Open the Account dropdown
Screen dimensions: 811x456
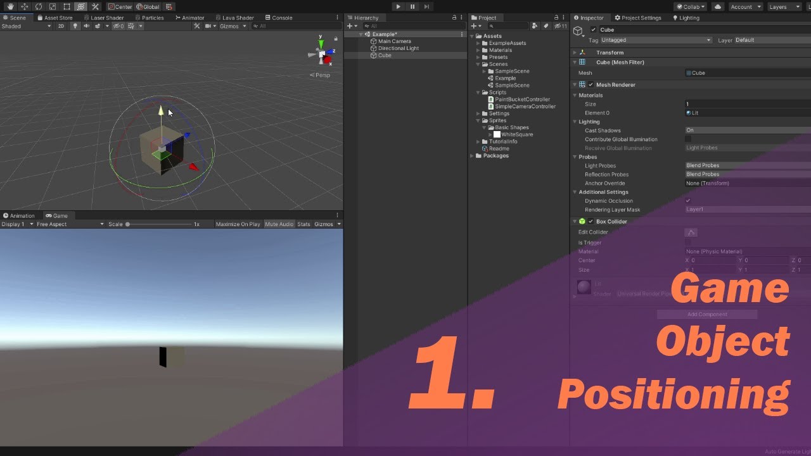(x=744, y=6)
